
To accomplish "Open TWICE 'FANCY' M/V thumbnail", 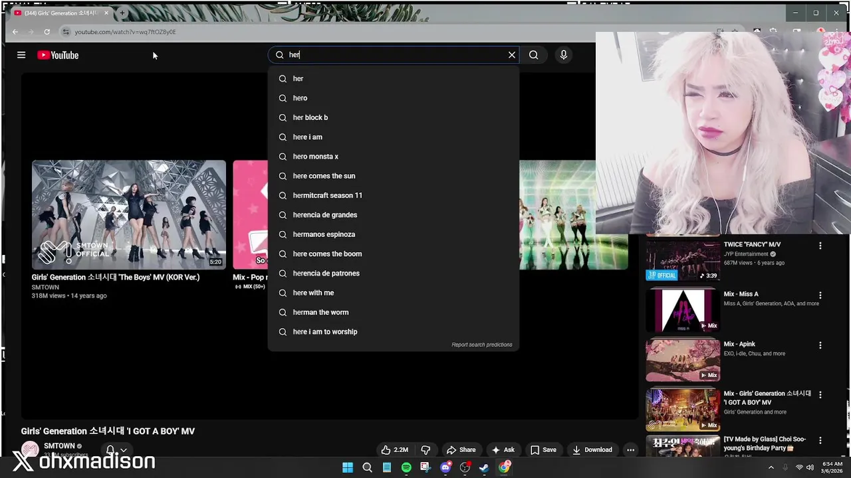I will click(683, 260).
